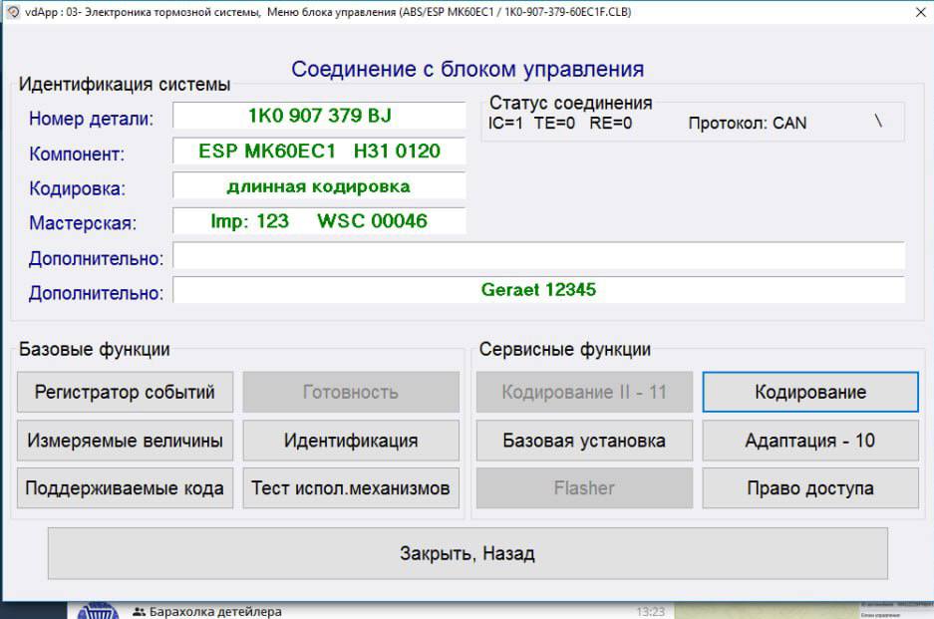Click the 13:23 timestamp in background window
This screenshot has width=934, height=619.
coord(650,612)
